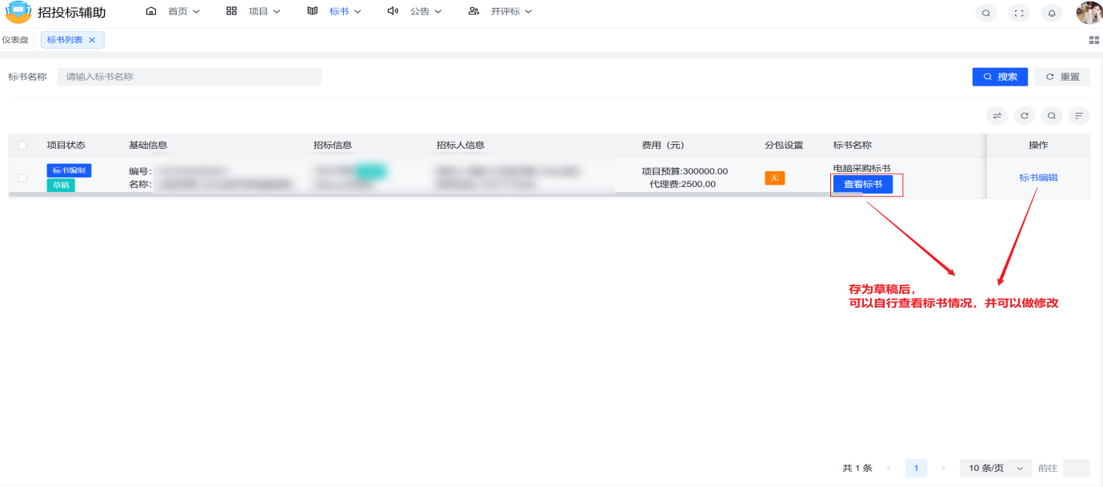Open the notification bell icon

pyautogui.click(x=1052, y=13)
